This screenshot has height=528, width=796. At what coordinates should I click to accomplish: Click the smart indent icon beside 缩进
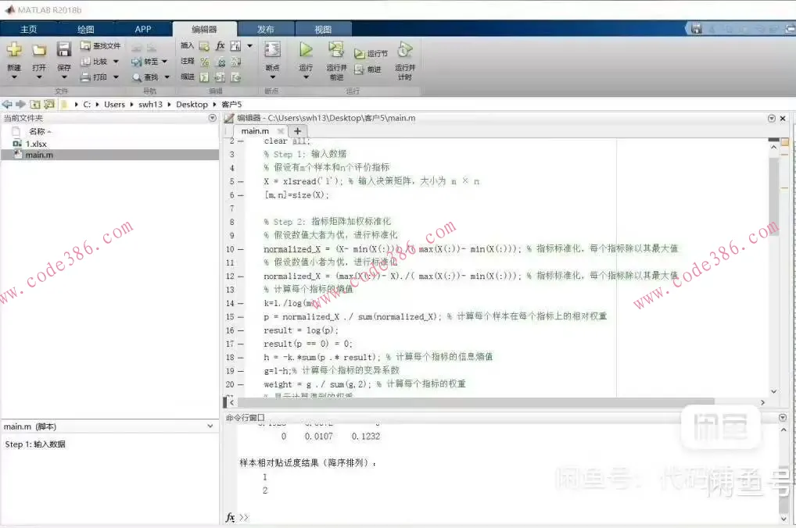pos(204,77)
